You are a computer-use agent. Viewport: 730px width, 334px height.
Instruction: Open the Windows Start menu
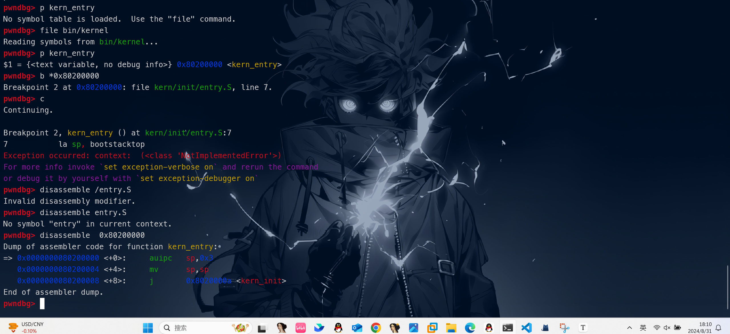tap(148, 328)
